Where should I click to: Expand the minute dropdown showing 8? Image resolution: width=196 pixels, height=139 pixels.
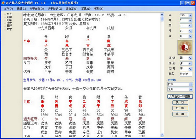[x=190, y=36]
